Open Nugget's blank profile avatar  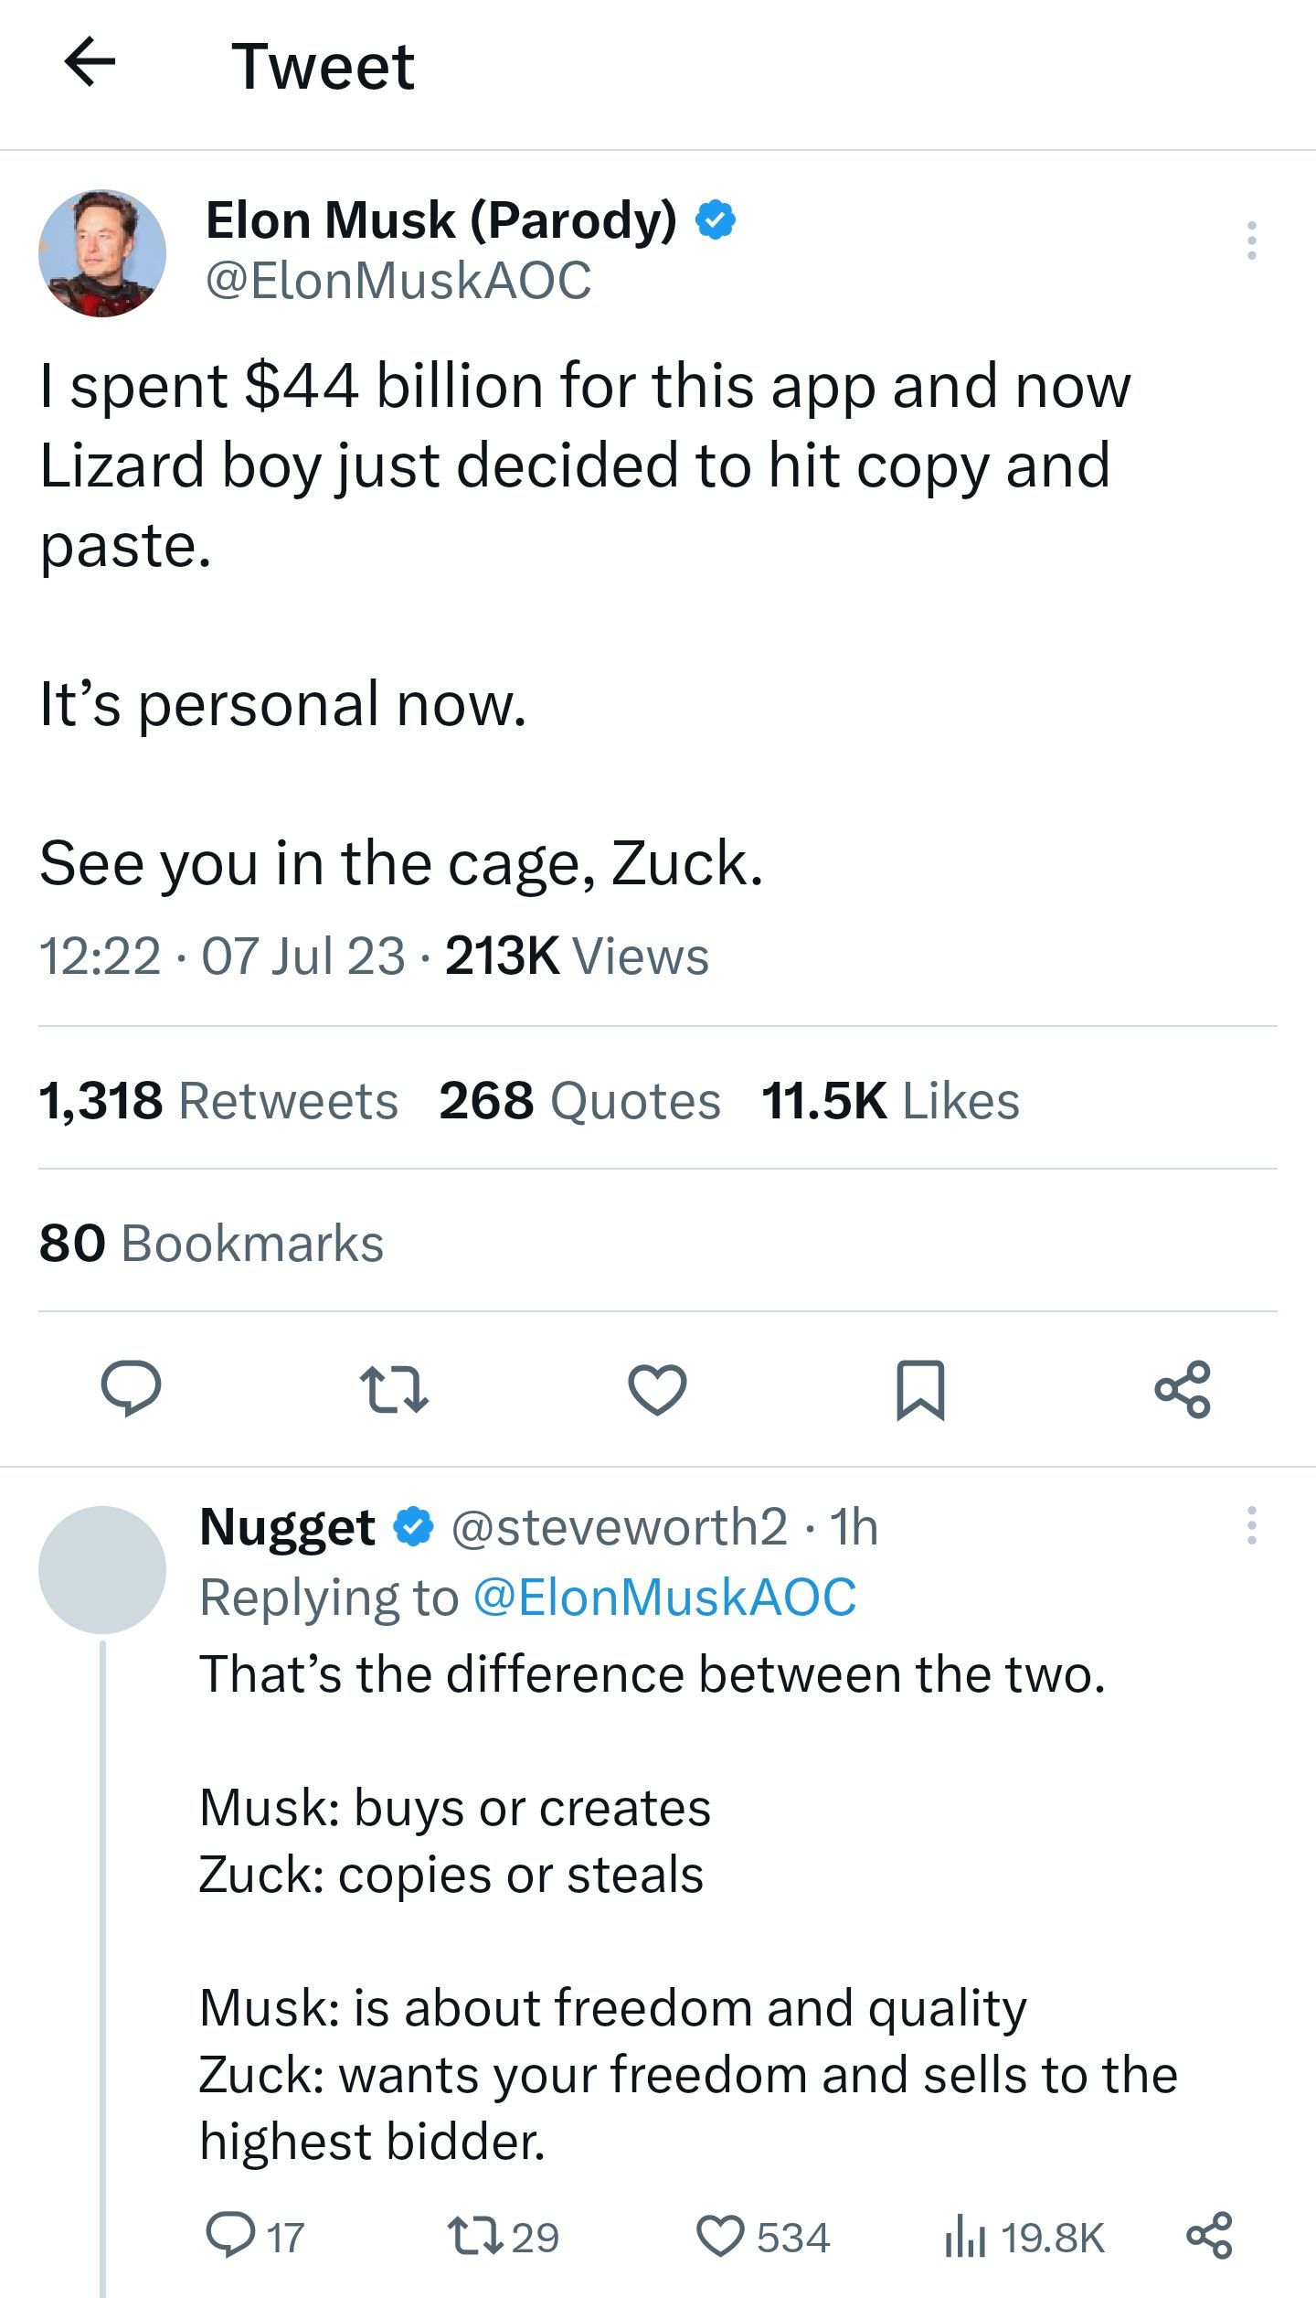[102, 1570]
